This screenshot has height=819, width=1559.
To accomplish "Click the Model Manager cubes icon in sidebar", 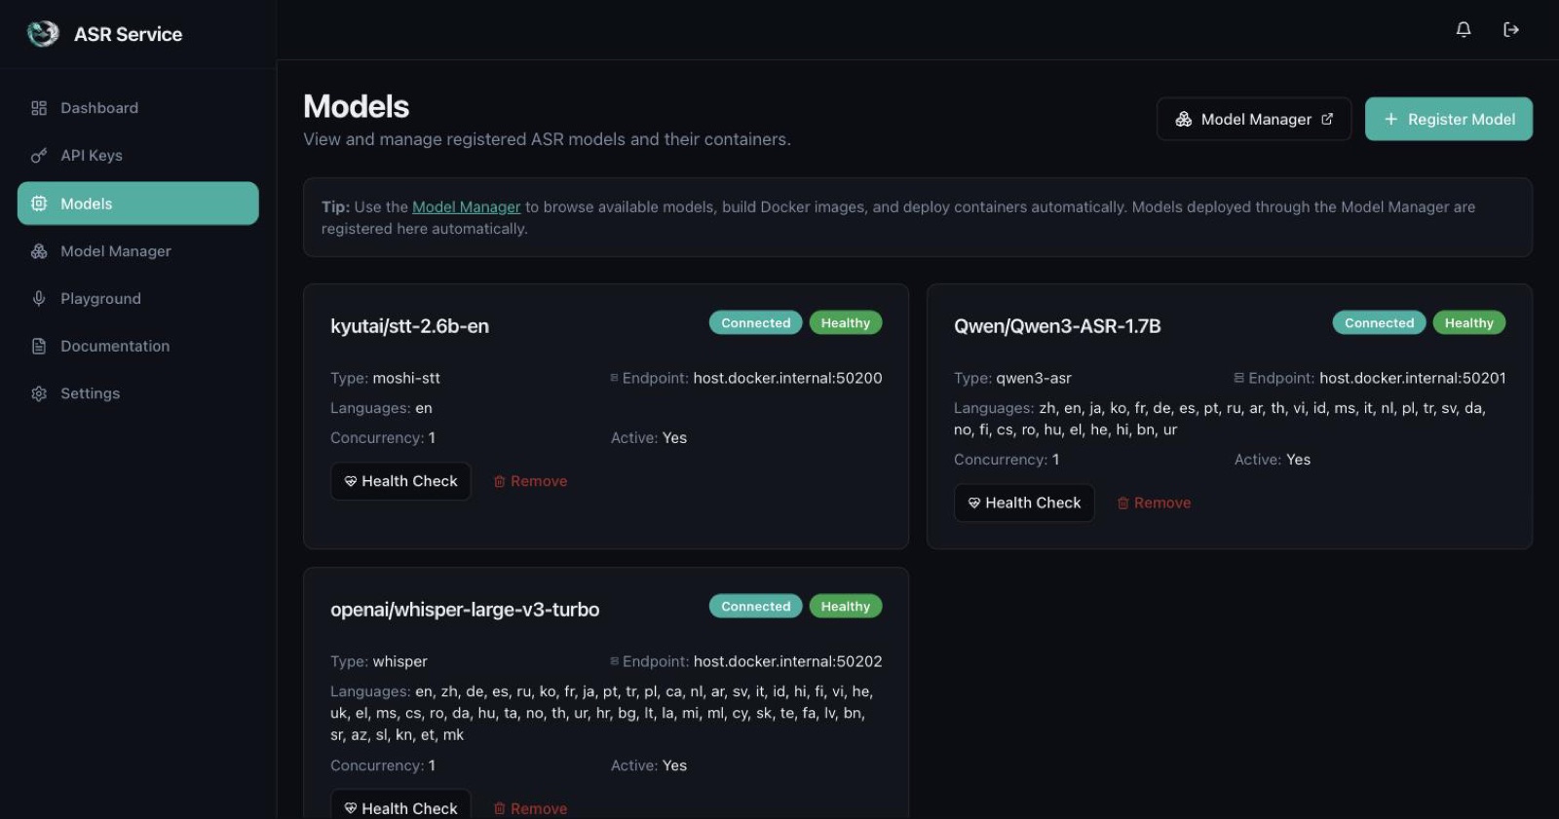I will [x=39, y=251].
